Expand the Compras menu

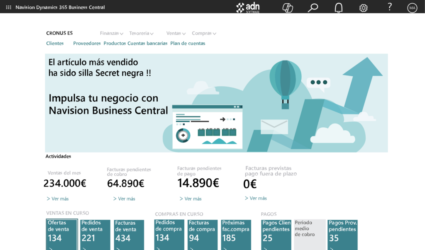click(x=204, y=33)
